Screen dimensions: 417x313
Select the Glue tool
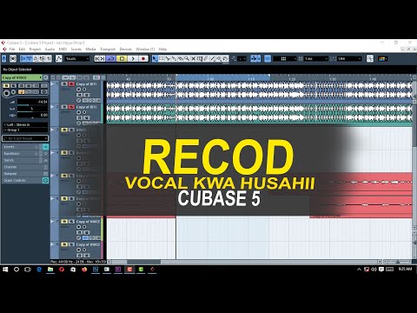coord(174,59)
